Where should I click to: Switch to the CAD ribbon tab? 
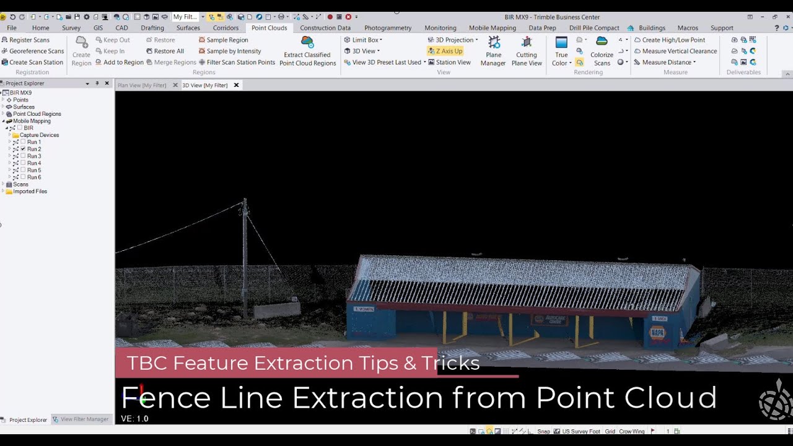click(121, 28)
